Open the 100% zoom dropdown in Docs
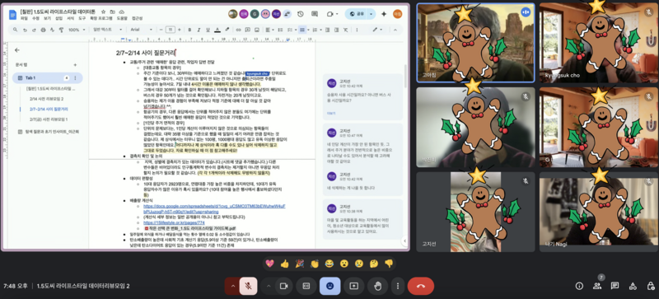Viewport: 659px width, 299px height. [76, 30]
